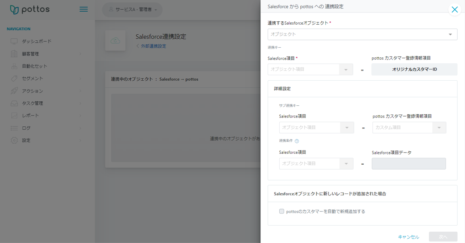
Task: Open 設定 in navigation
Action: pyautogui.click(x=26, y=140)
